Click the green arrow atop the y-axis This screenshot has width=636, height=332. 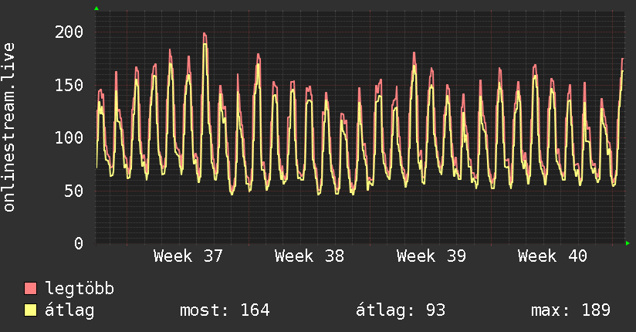pos(96,8)
